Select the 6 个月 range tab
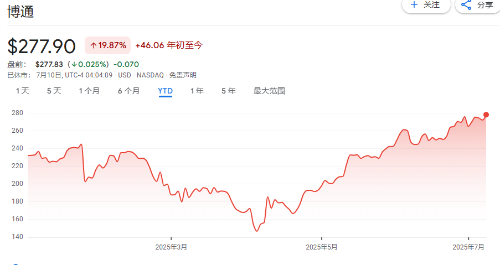500x265 pixels. [129, 91]
